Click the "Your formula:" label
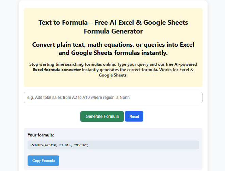 39,135
